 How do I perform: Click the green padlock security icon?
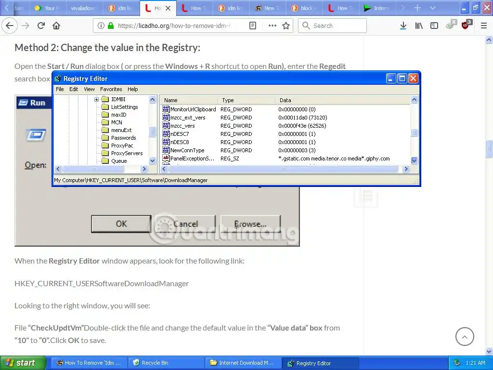(111, 26)
